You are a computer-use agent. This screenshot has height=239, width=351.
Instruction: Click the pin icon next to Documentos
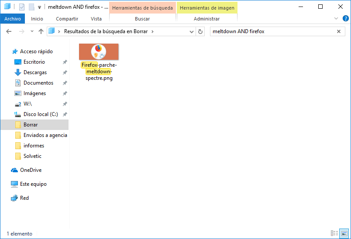click(65, 83)
